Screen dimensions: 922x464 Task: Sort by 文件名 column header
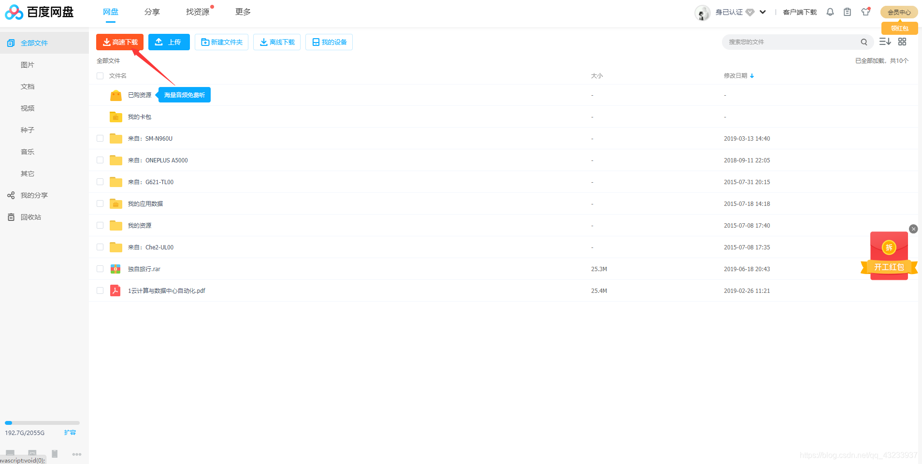[117, 76]
